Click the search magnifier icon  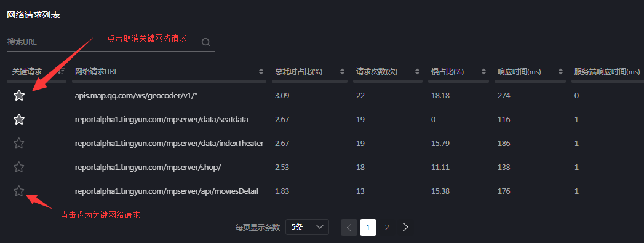[x=206, y=42]
